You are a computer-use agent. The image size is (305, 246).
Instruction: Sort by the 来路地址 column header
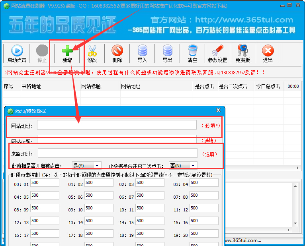[51, 86]
